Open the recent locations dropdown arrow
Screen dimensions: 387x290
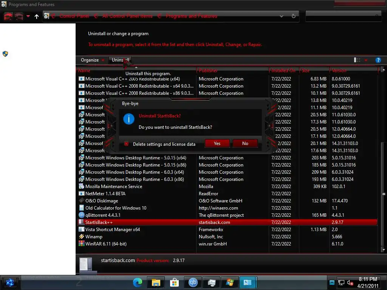coord(28,16)
